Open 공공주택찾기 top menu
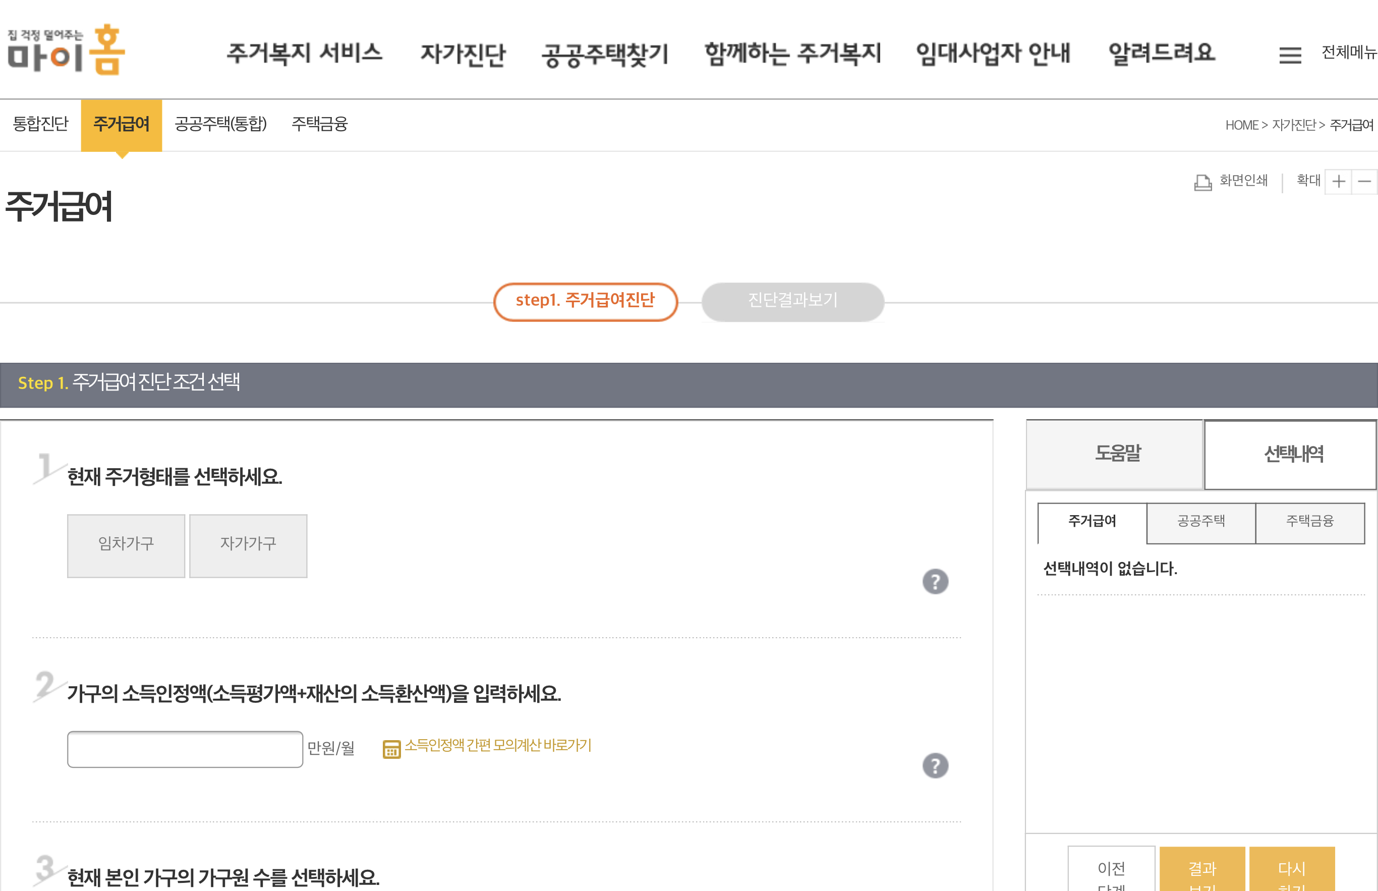This screenshot has height=891, width=1378. click(605, 54)
